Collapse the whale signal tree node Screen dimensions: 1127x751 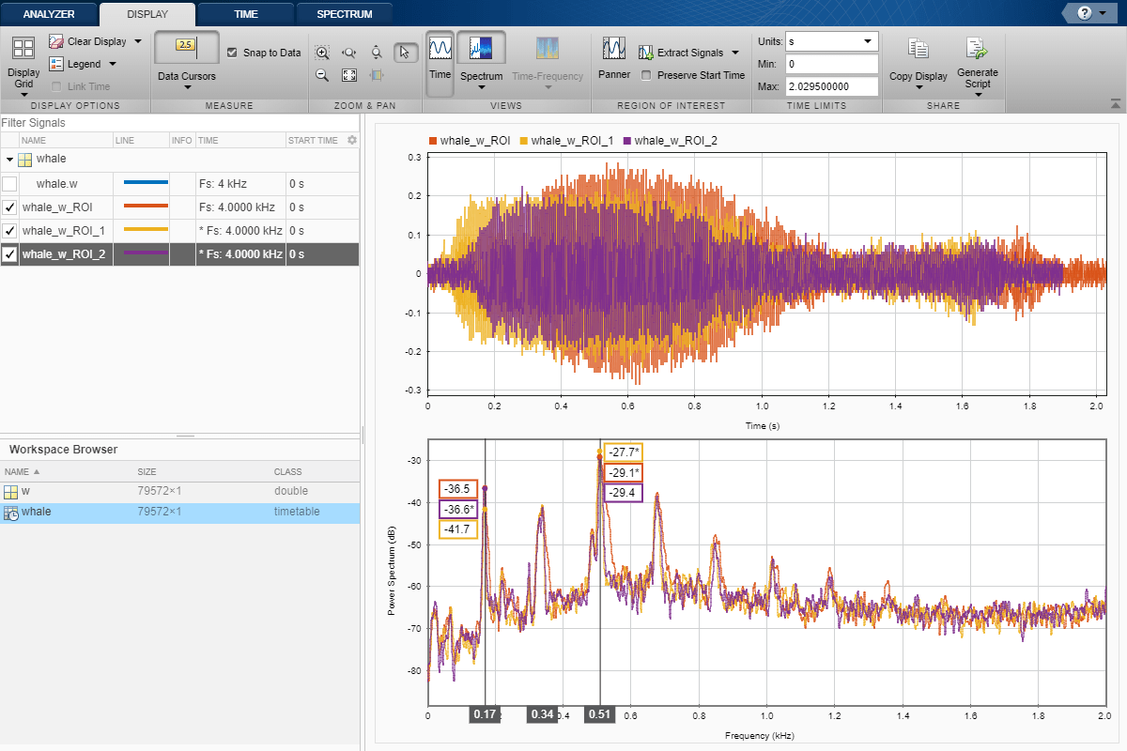[9, 160]
